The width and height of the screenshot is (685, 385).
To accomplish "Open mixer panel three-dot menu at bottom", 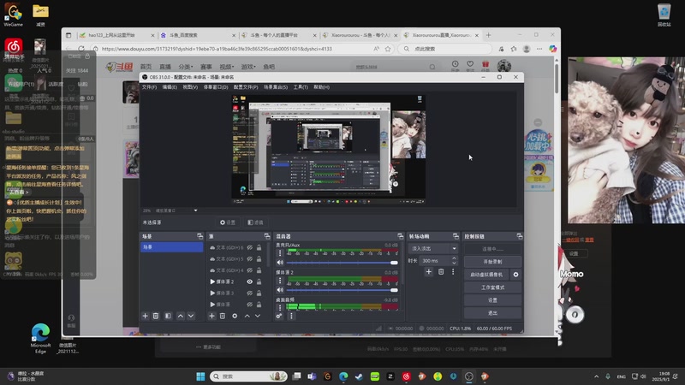I will 291,316.
